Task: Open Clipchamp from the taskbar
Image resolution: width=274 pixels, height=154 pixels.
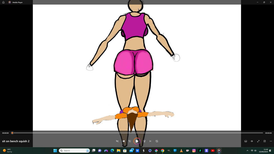Action: tap(150, 151)
